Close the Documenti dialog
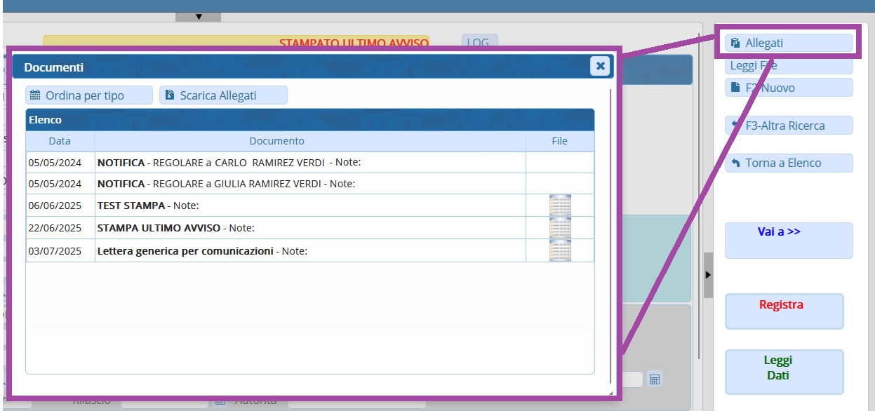This screenshot has width=875, height=411. (600, 66)
